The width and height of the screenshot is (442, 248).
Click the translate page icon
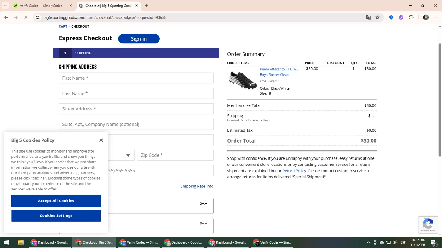coord(368,17)
